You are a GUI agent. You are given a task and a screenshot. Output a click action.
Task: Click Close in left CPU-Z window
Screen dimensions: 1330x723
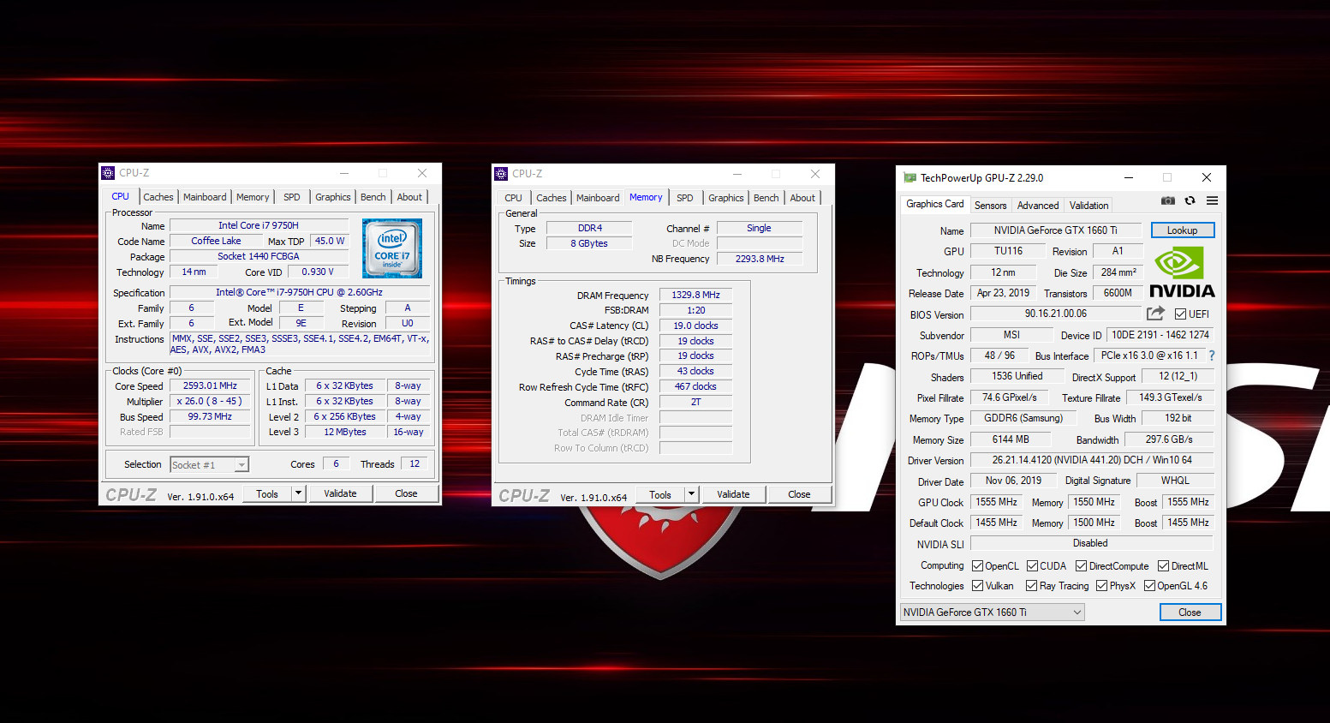click(407, 493)
